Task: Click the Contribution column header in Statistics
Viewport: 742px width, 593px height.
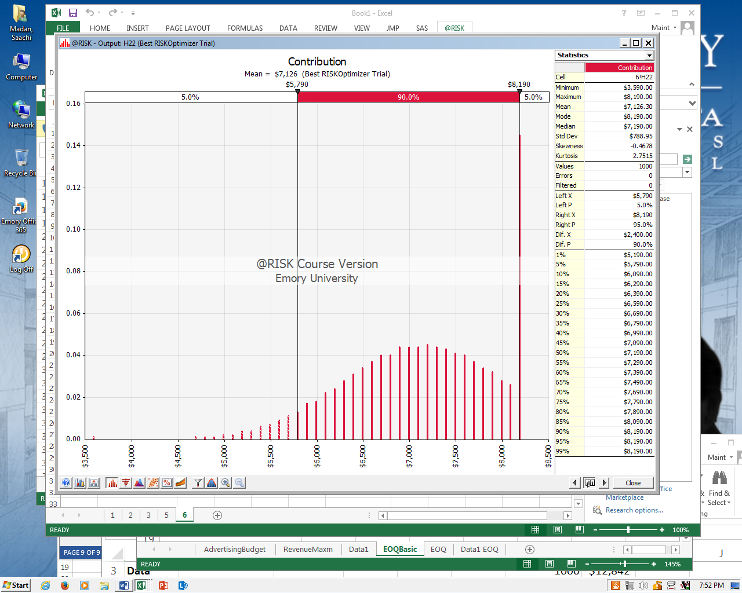Action: click(x=619, y=68)
